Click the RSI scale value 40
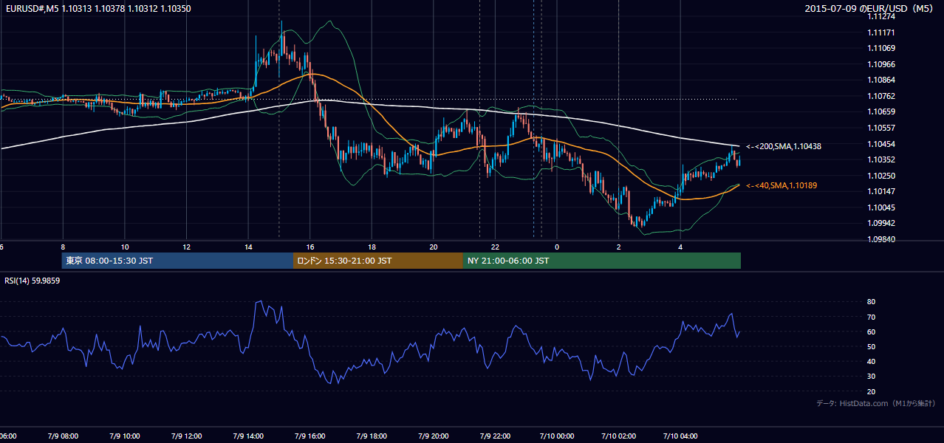The width and height of the screenshot is (944, 443). (x=871, y=362)
